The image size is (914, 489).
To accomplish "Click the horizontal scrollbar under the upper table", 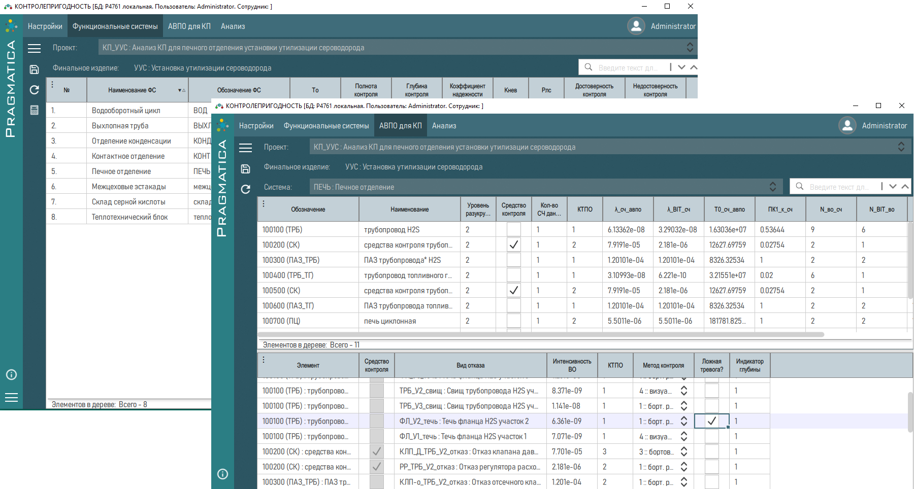I will (x=540, y=335).
